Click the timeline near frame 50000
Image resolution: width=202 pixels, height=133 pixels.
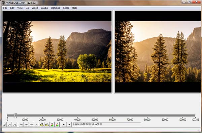click(x=95, y=115)
